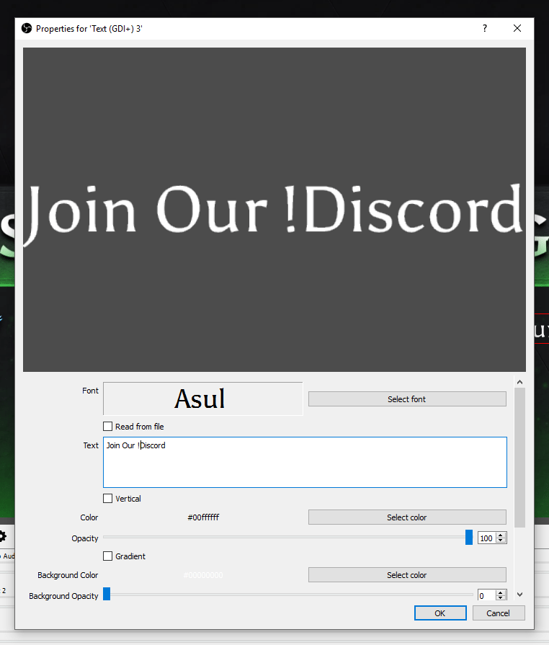Click the properties panel vertical scrollbar thumb
Viewport: 549px width, 645px height.
pos(519,458)
